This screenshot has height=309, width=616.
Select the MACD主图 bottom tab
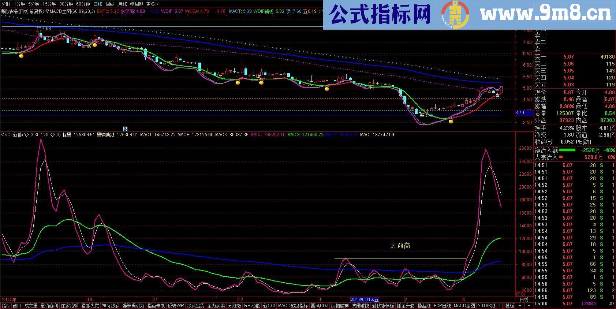pyautogui.click(x=464, y=306)
